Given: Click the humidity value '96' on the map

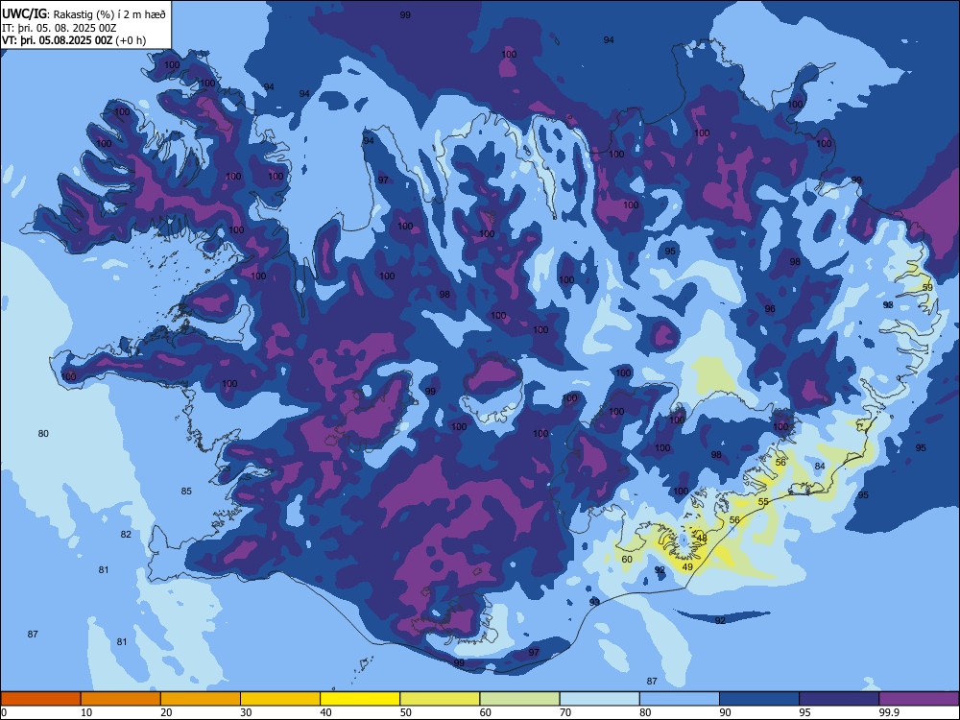Looking at the screenshot, I should (x=770, y=309).
